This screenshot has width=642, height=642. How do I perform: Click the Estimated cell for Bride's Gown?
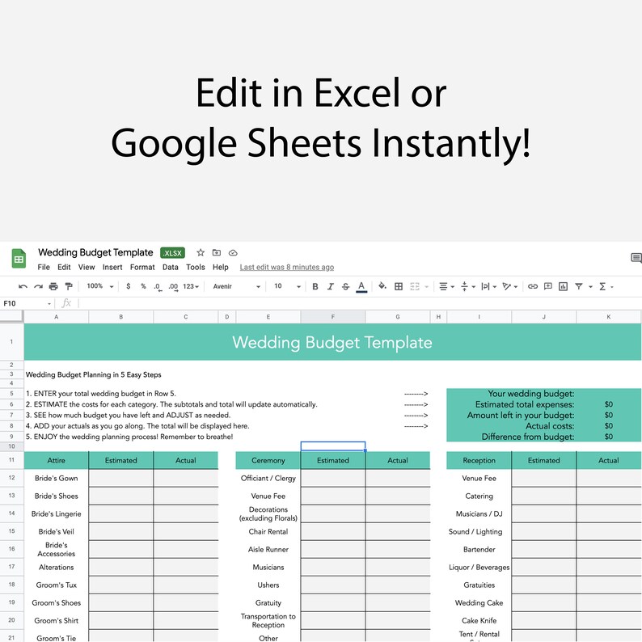[x=120, y=478]
